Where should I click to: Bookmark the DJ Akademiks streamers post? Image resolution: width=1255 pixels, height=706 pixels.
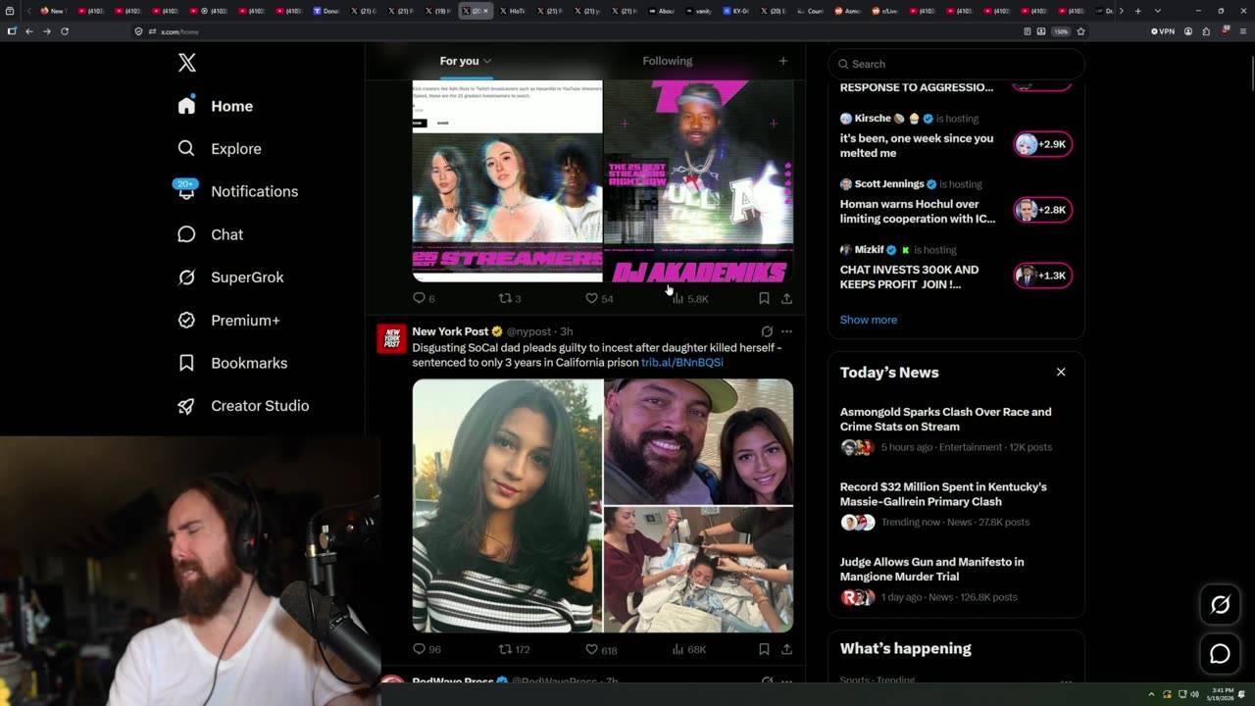[764, 298]
